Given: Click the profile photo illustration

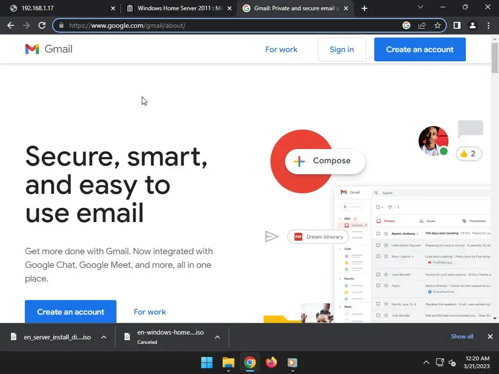Looking at the screenshot, I should pos(433,141).
